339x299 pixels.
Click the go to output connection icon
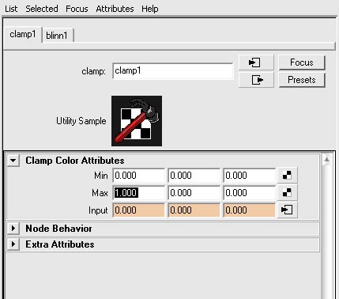click(x=256, y=80)
